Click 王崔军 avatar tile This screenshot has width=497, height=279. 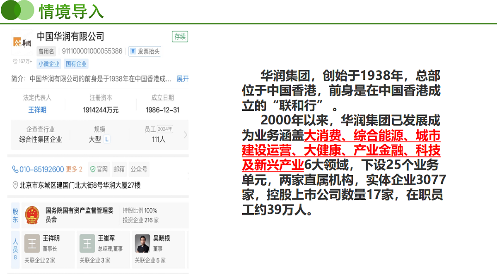point(87,243)
